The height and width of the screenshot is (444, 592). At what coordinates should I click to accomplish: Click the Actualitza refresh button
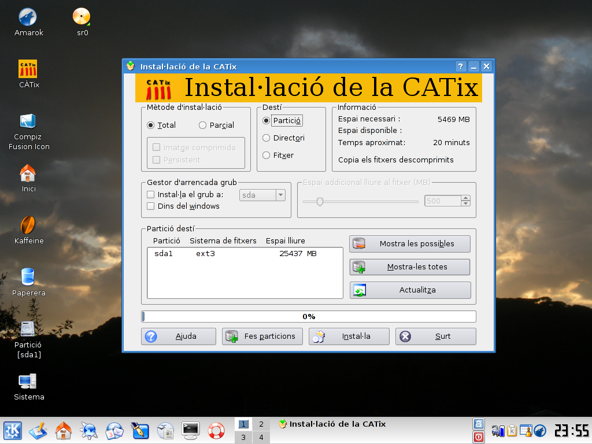(410, 290)
